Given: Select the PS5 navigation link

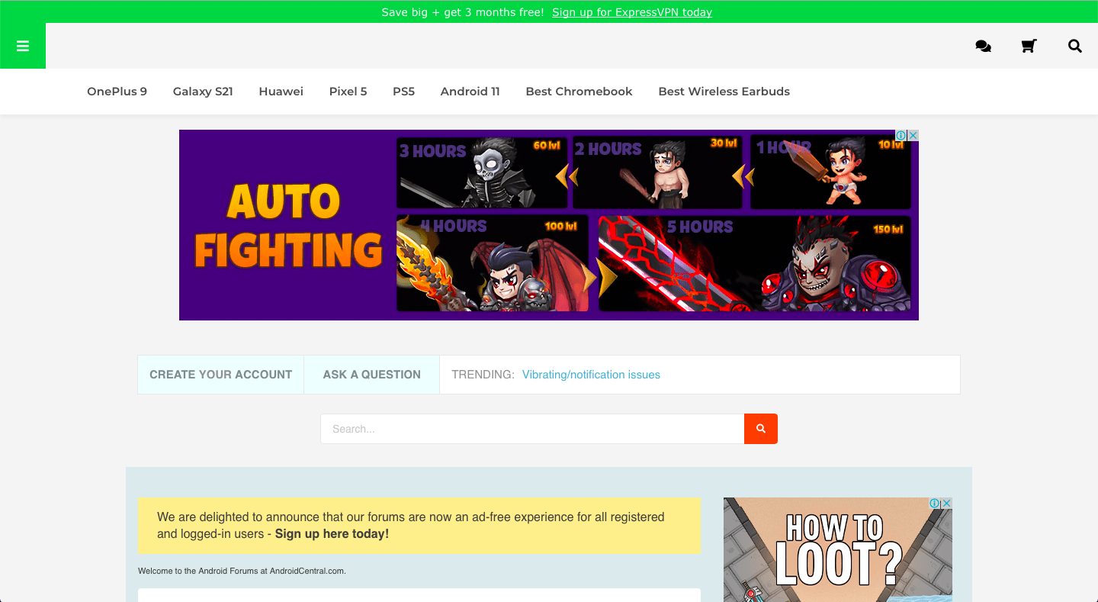Looking at the screenshot, I should click(403, 92).
